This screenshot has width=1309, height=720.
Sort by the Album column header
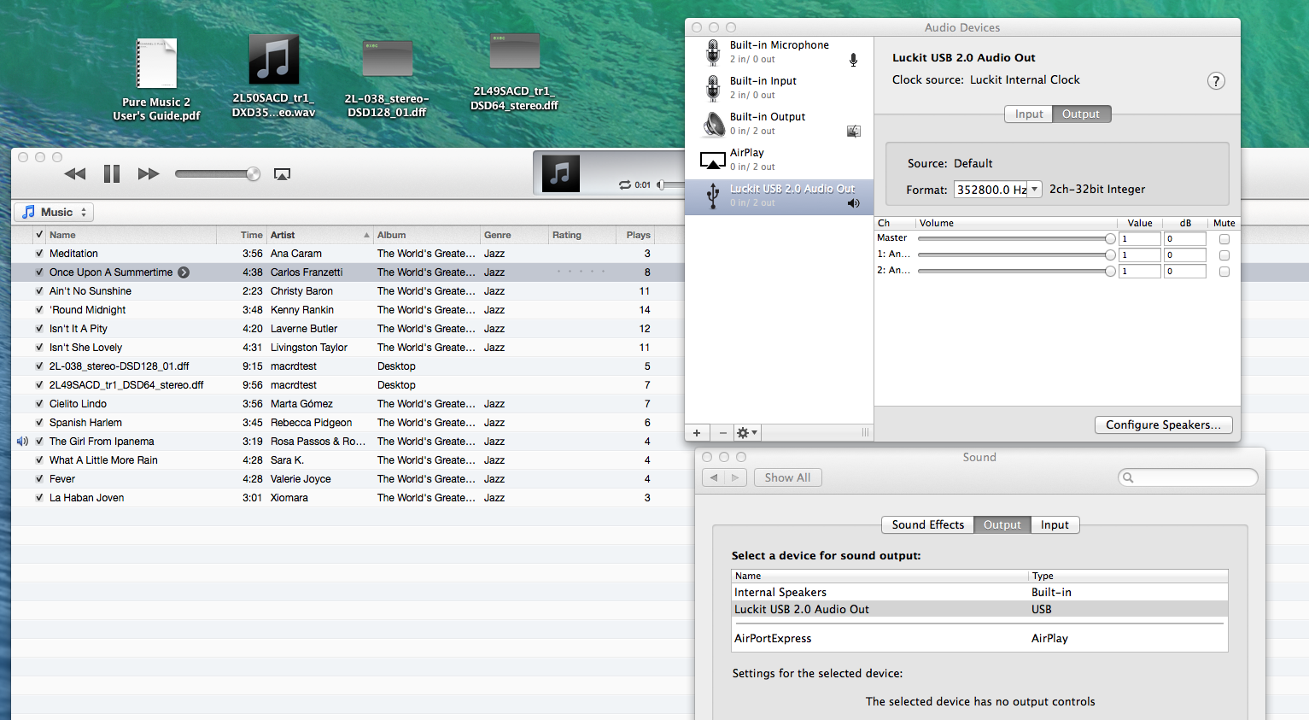427,235
